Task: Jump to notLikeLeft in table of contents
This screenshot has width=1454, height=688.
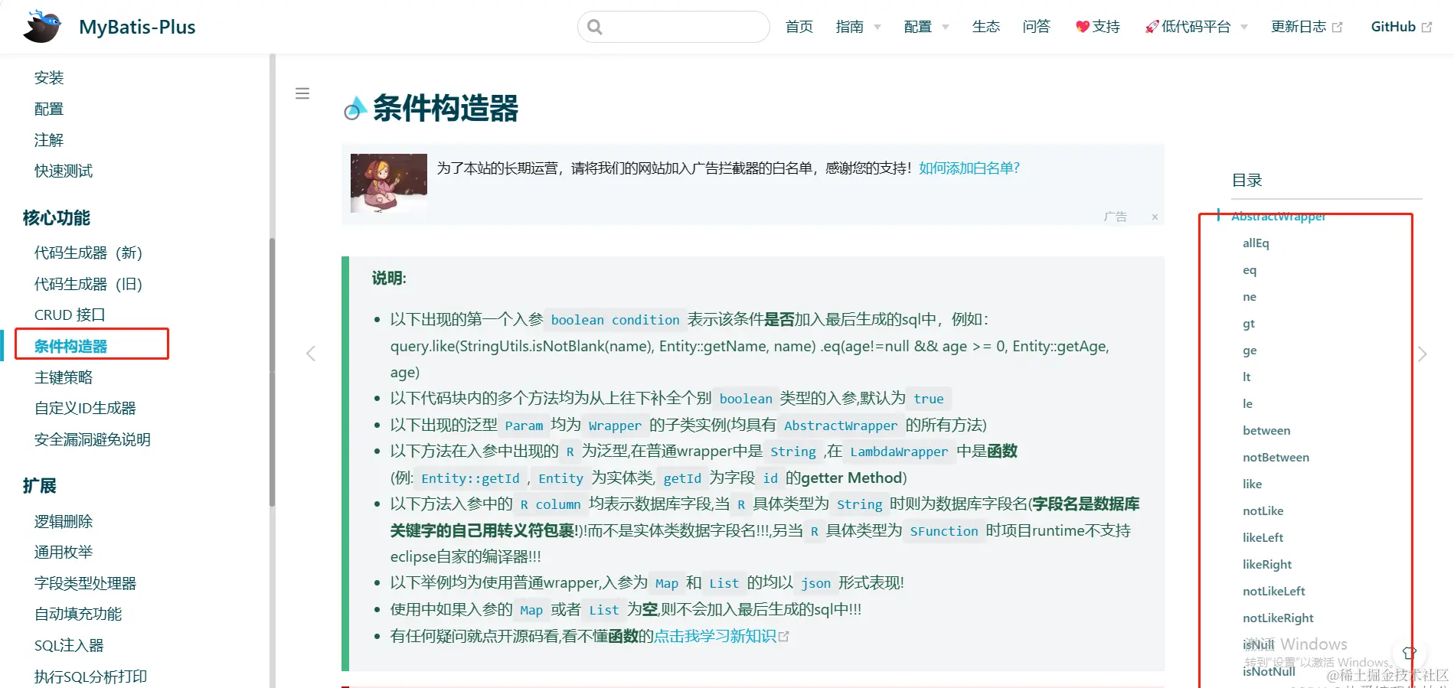Action: coord(1274,592)
